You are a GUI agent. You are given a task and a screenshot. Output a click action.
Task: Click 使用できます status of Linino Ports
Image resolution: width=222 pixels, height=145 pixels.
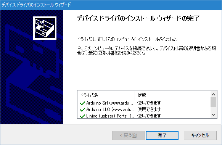click(x=149, y=116)
